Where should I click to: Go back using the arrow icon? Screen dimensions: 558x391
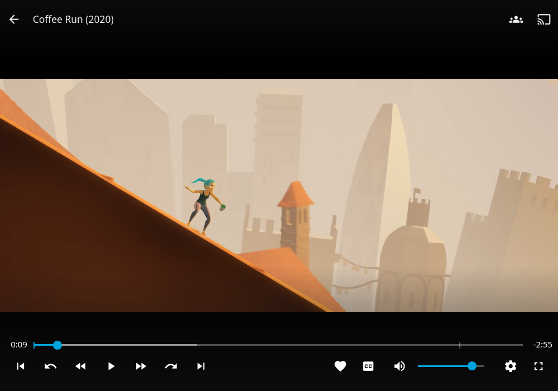(x=14, y=19)
